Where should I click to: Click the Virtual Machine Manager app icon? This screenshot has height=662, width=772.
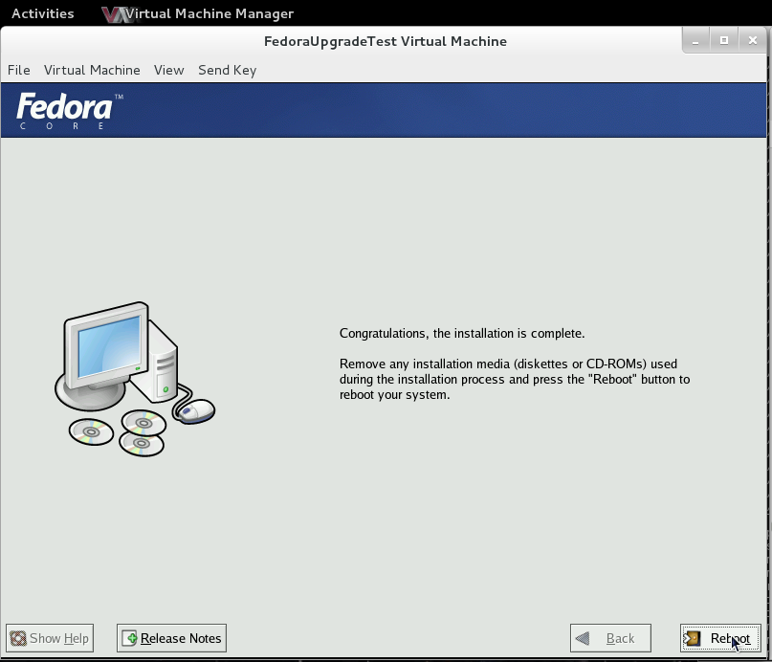pos(116,14)
